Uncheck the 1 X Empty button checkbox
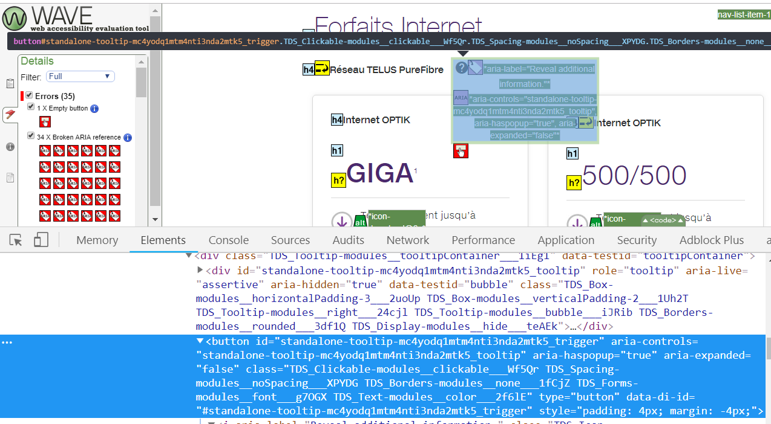 coord(31,107)
